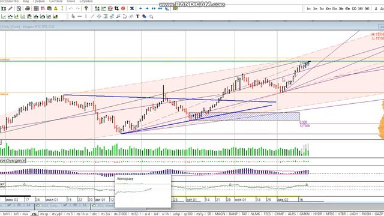Open the Справка menu
384x216 pixels.
tap(86, 1)
